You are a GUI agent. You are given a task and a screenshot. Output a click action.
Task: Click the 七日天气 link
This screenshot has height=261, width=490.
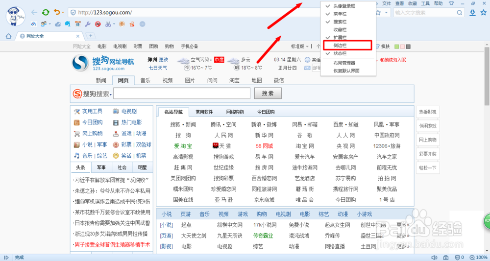[x=158, y=68]
